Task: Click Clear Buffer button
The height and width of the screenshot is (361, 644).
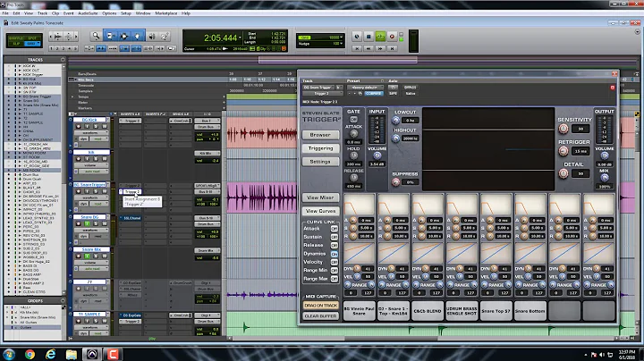Action: 320,316
